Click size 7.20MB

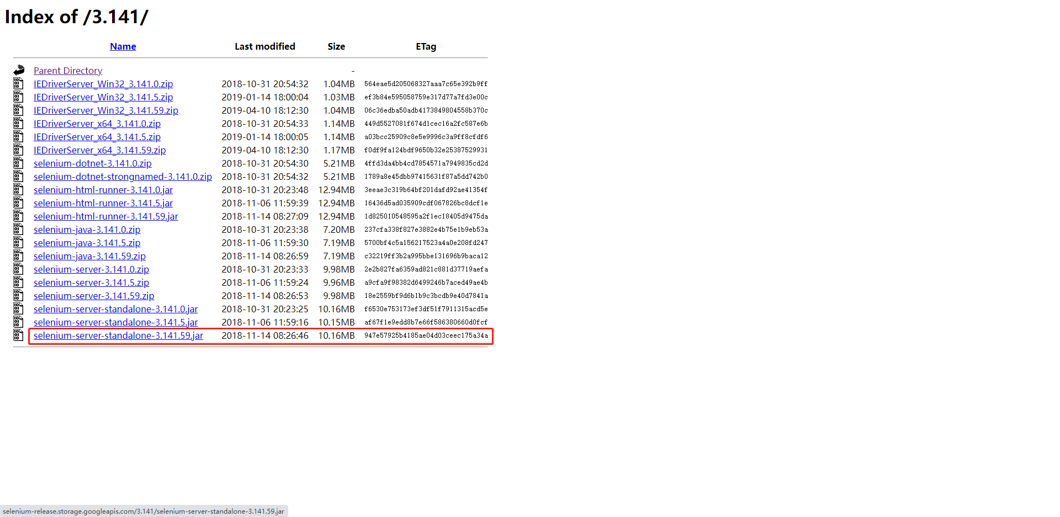pos(339,230)
